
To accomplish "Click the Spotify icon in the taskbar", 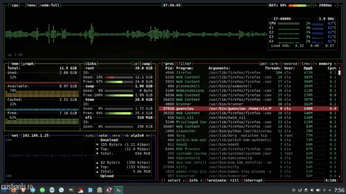I will pyautogui.click(x=42, y=189).
